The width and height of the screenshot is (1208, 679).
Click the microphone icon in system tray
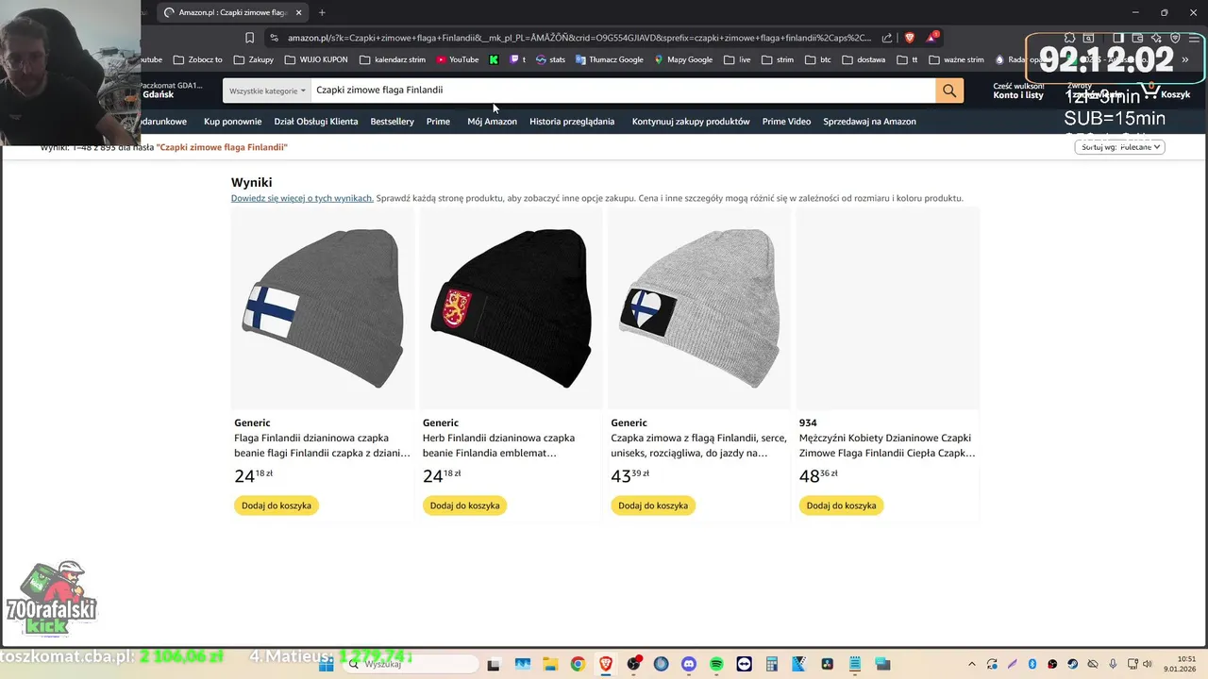click(x=1114, y=664)
